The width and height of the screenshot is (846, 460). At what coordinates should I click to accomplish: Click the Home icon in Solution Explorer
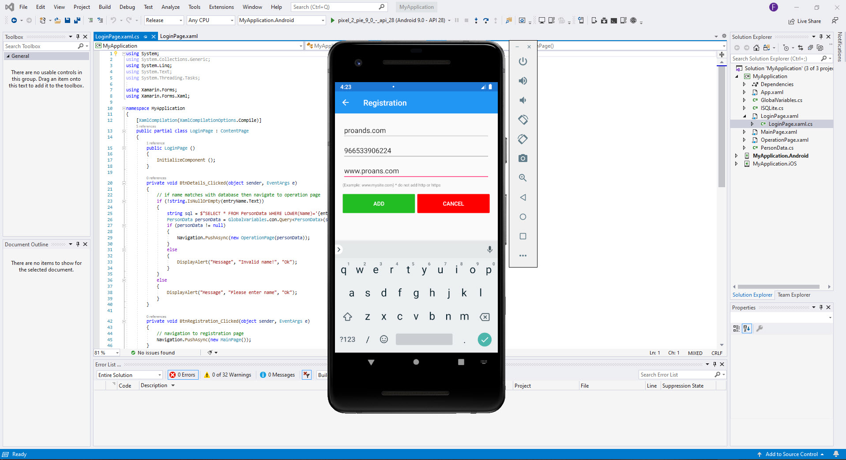coord(756,48)
